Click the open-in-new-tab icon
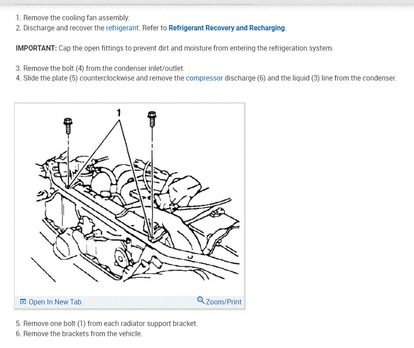This screenshot has width=414, height=348. pyautogui.click(x=23, y=301)
